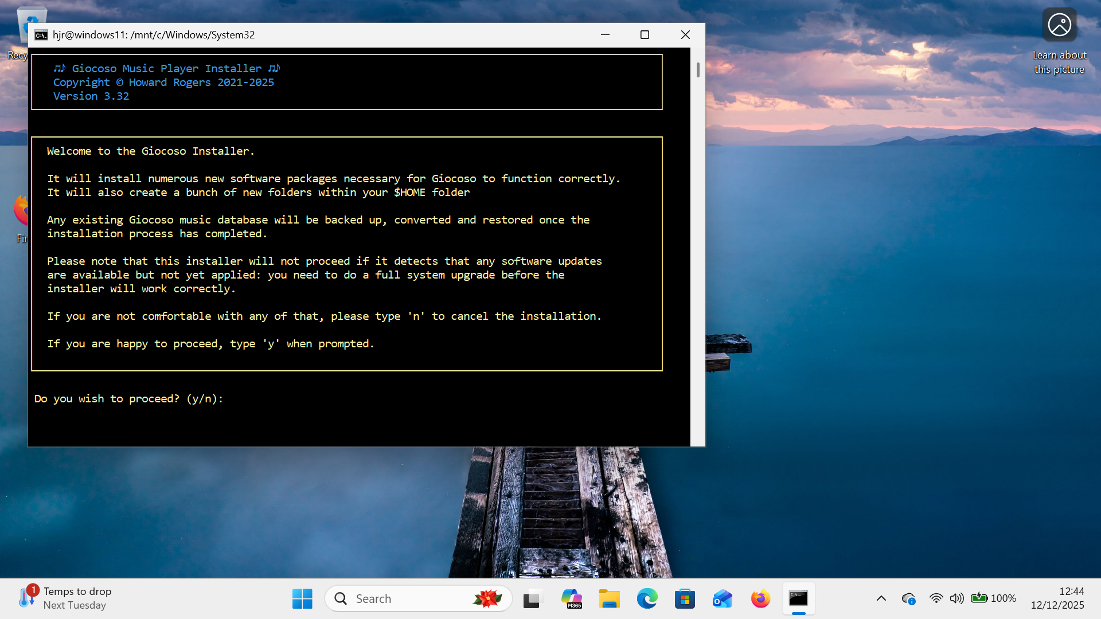The width and height of the screenshot is (1101, 619).
Task: Click the active Terminal icon in the taskbar
Action: tap(798, 598)
